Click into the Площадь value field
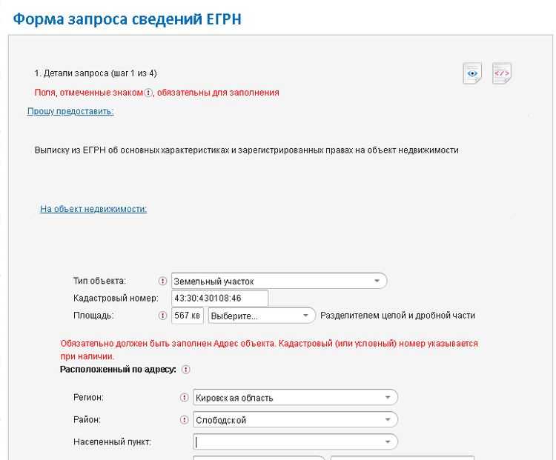This screenshot has height=460, width=556. click(x=187, y=316)
